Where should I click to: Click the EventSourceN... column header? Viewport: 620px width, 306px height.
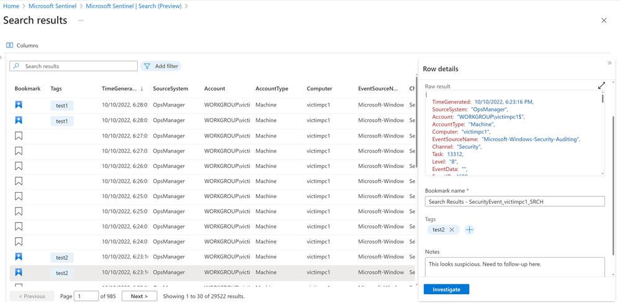point(378,89)
